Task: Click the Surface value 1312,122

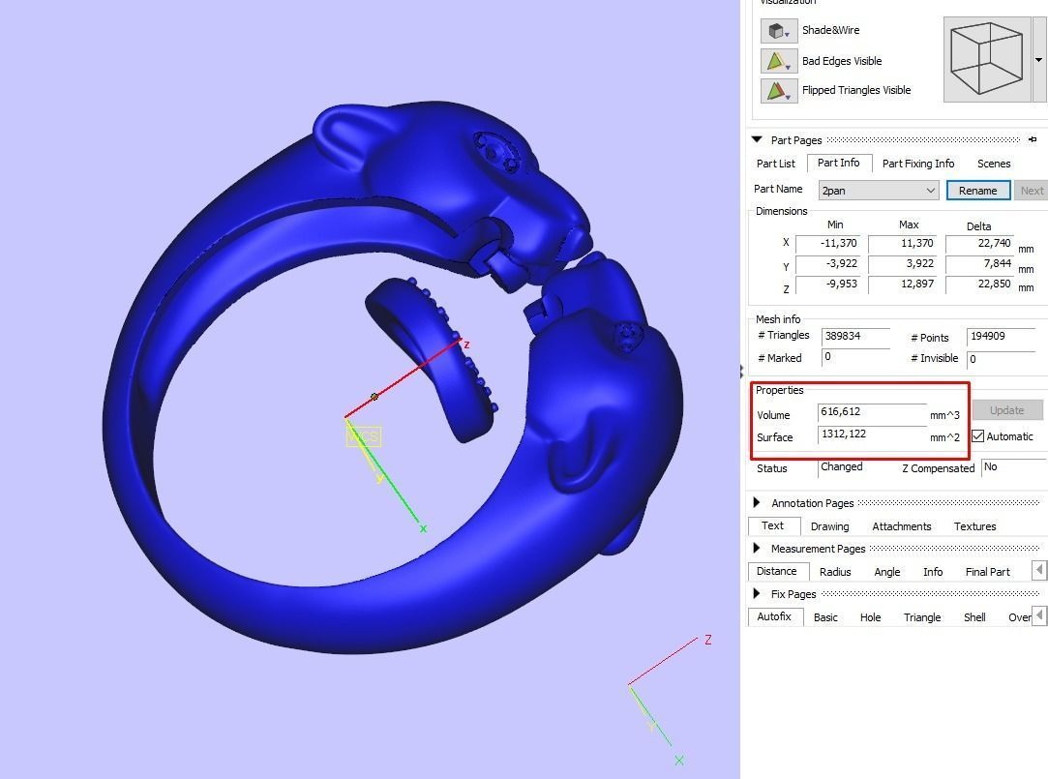Action: 872,434
